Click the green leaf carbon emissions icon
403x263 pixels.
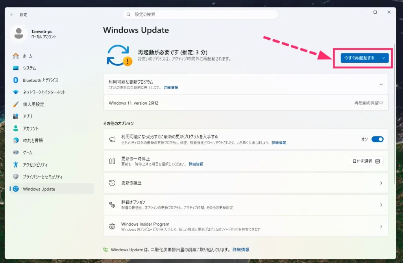105,250
